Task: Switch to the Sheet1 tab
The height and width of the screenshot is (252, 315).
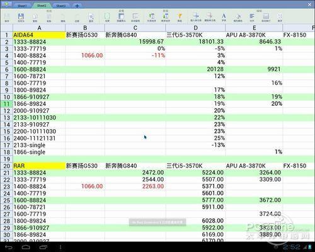Action: coord(22,6)
